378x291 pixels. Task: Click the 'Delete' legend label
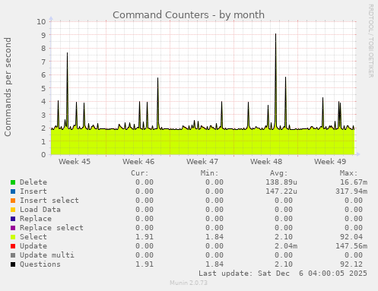click(x=33, y=182)
